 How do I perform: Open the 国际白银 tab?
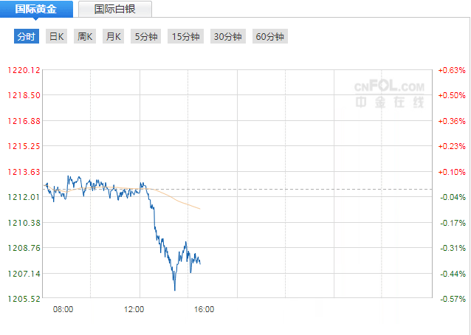pos(115,9)
